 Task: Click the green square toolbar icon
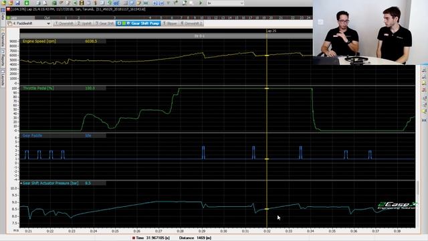tap(27, 3)
